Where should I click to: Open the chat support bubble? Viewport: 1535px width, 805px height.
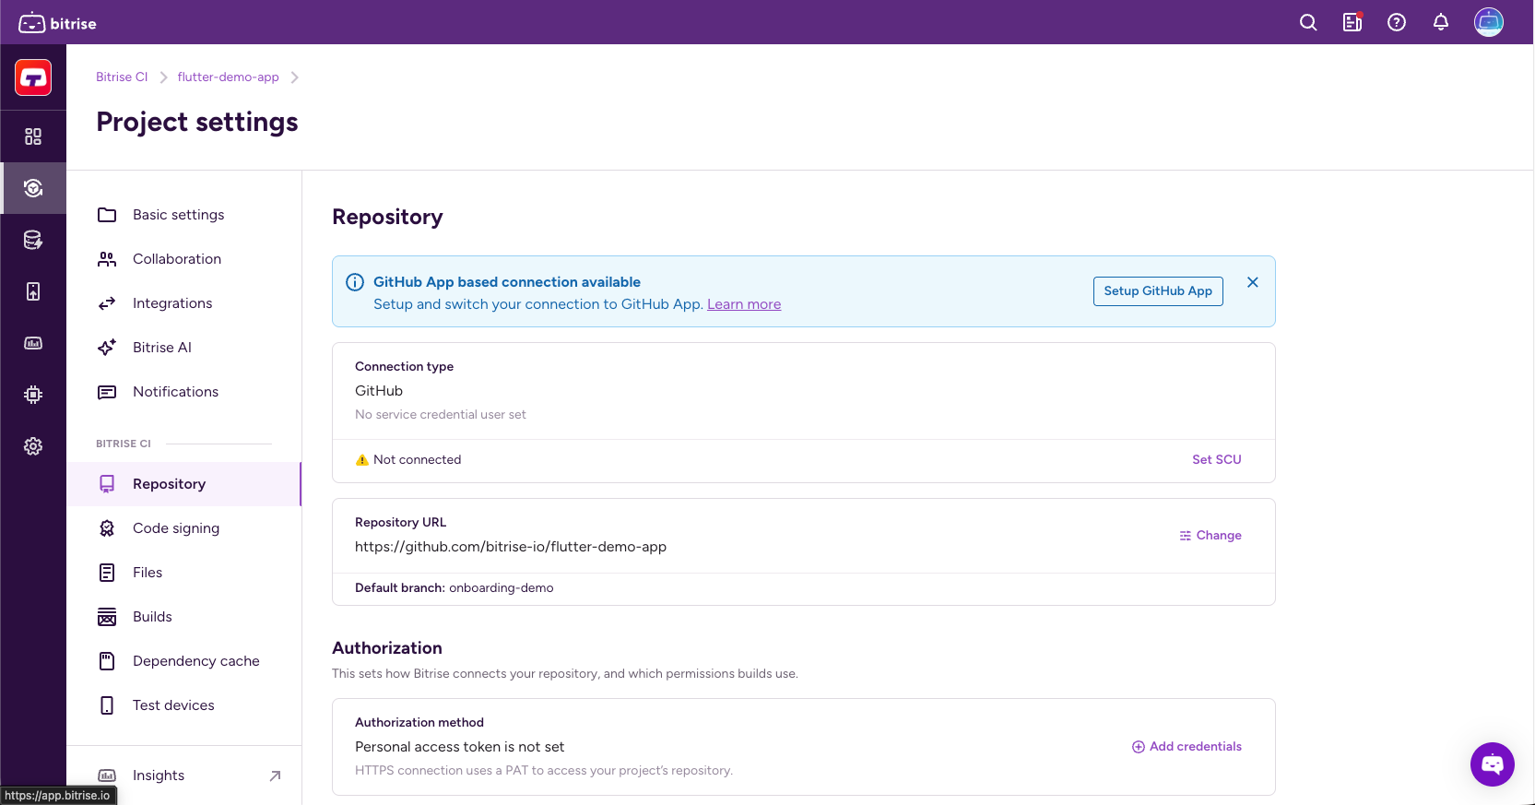(1493, 764)
